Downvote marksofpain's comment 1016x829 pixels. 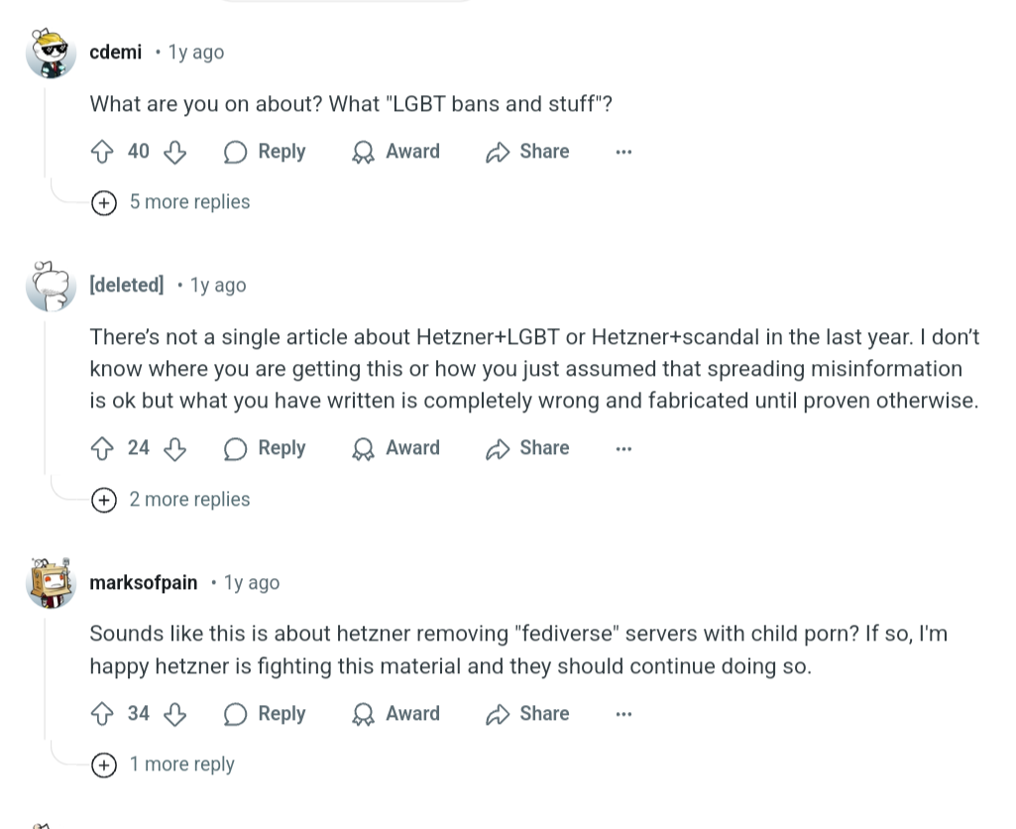[x=174, y=714]
